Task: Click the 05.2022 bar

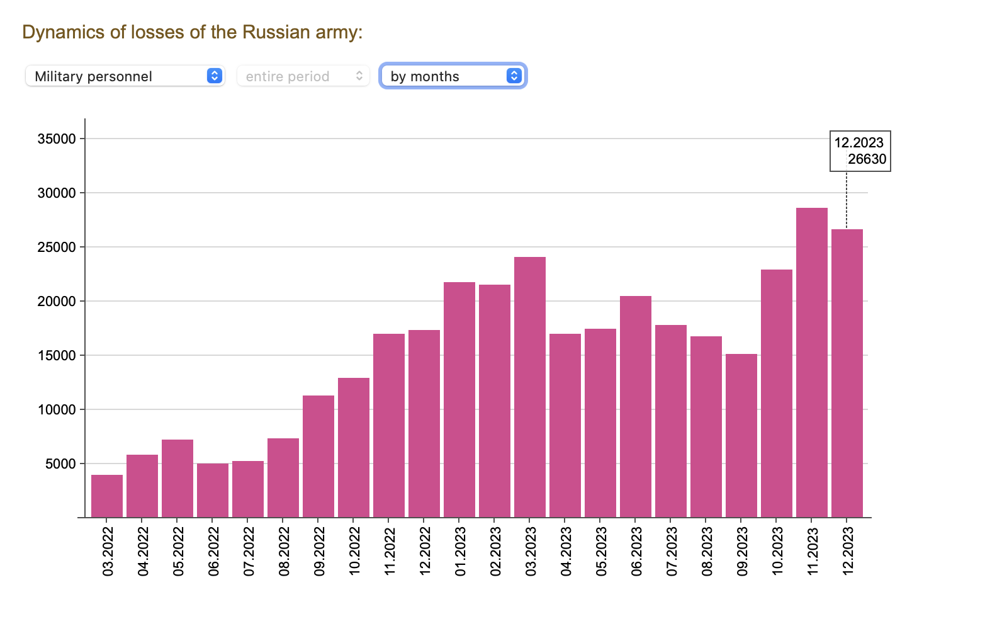Action: 177,479
